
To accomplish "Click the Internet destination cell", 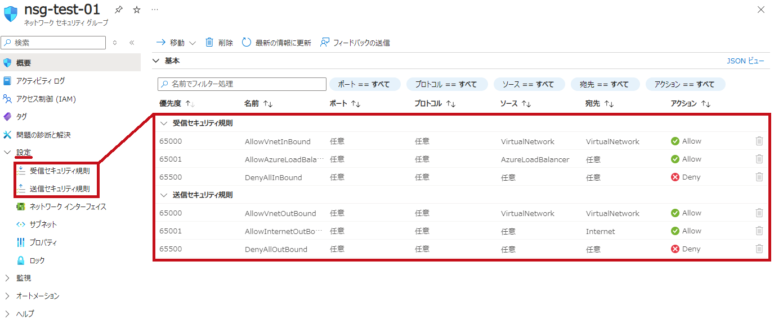I will click(601, 231).
